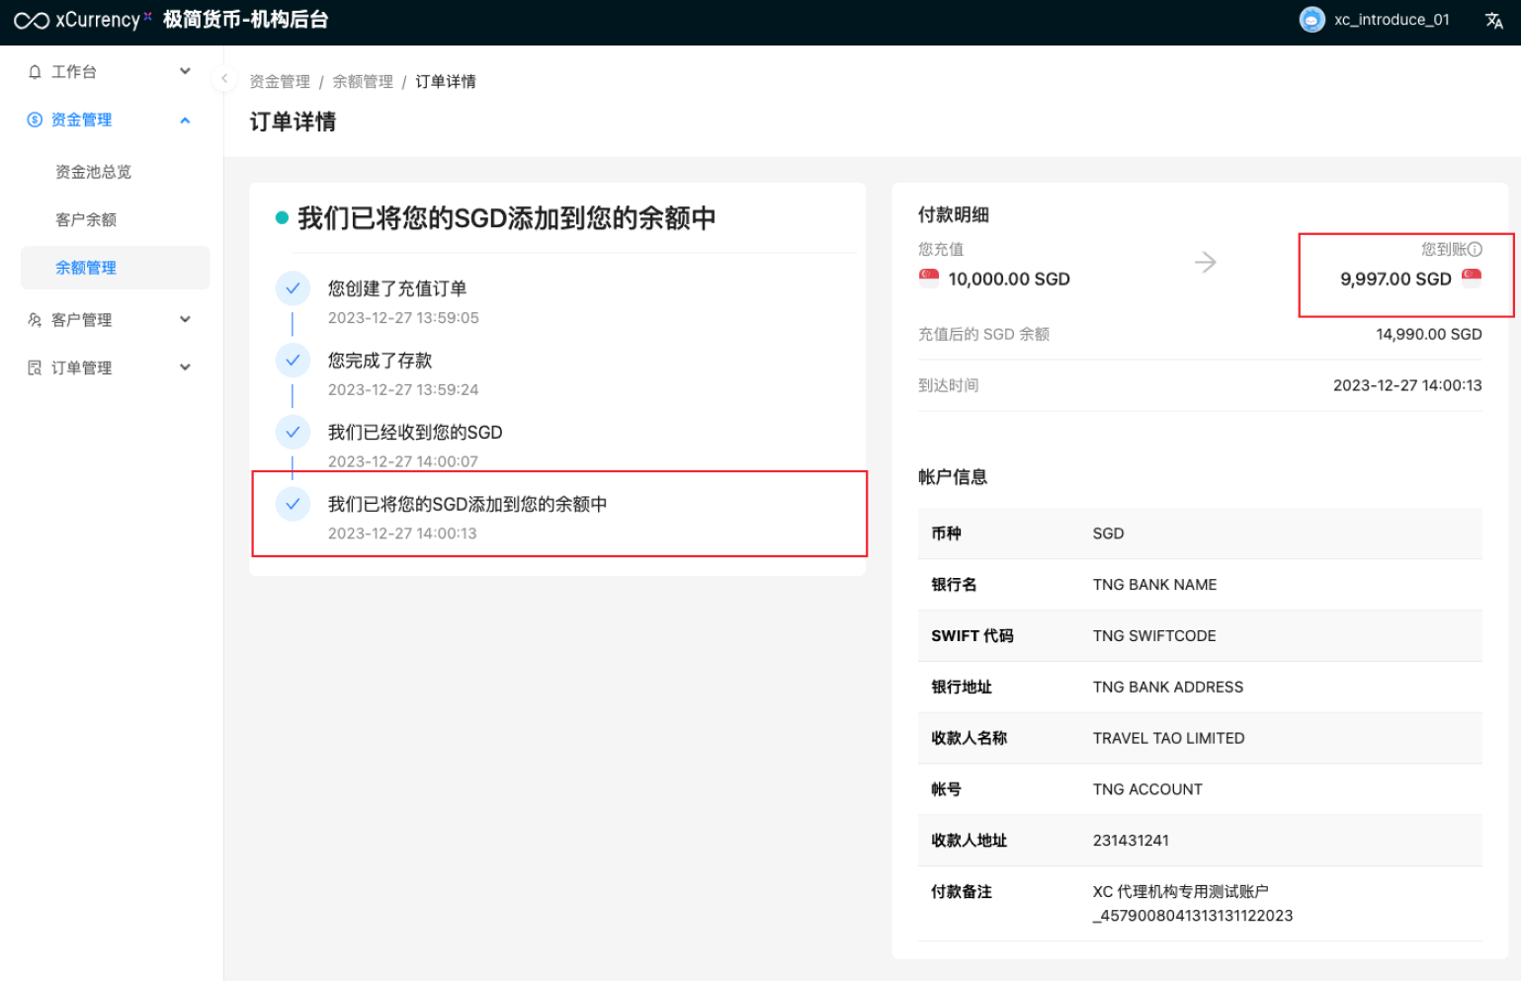Click the Singapore flag beside 9,997.00 SGD

click(1472, 279)
